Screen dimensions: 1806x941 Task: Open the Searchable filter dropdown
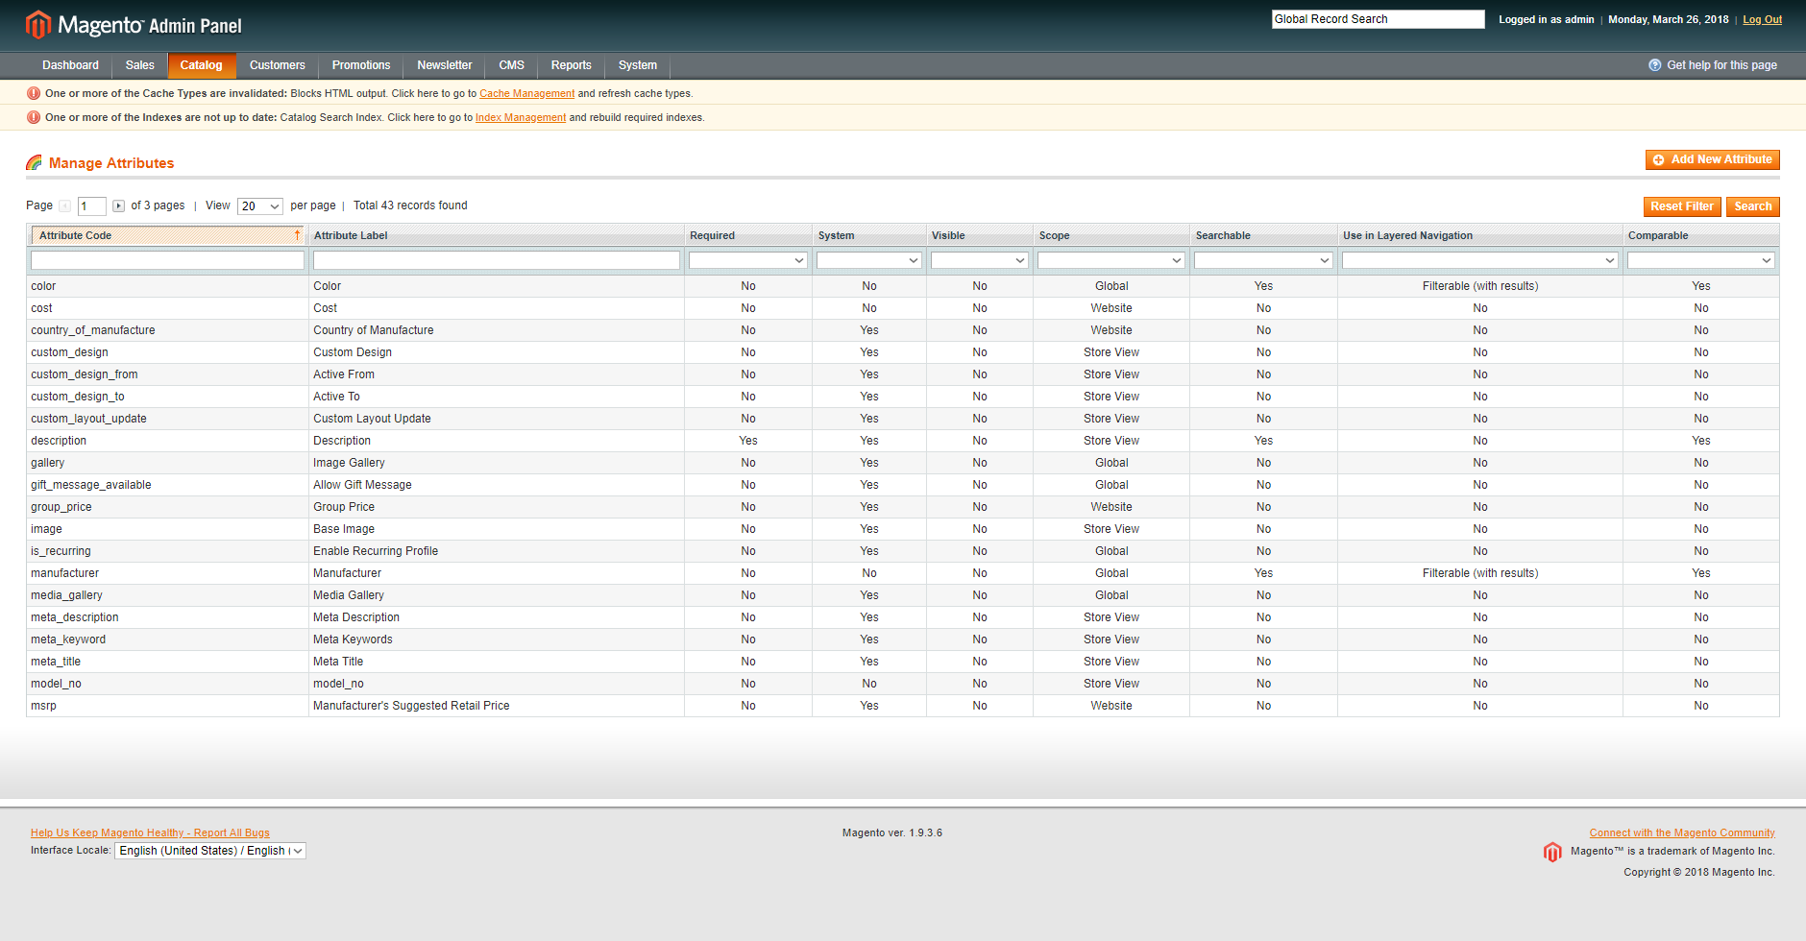click(x=1262, y=260)
